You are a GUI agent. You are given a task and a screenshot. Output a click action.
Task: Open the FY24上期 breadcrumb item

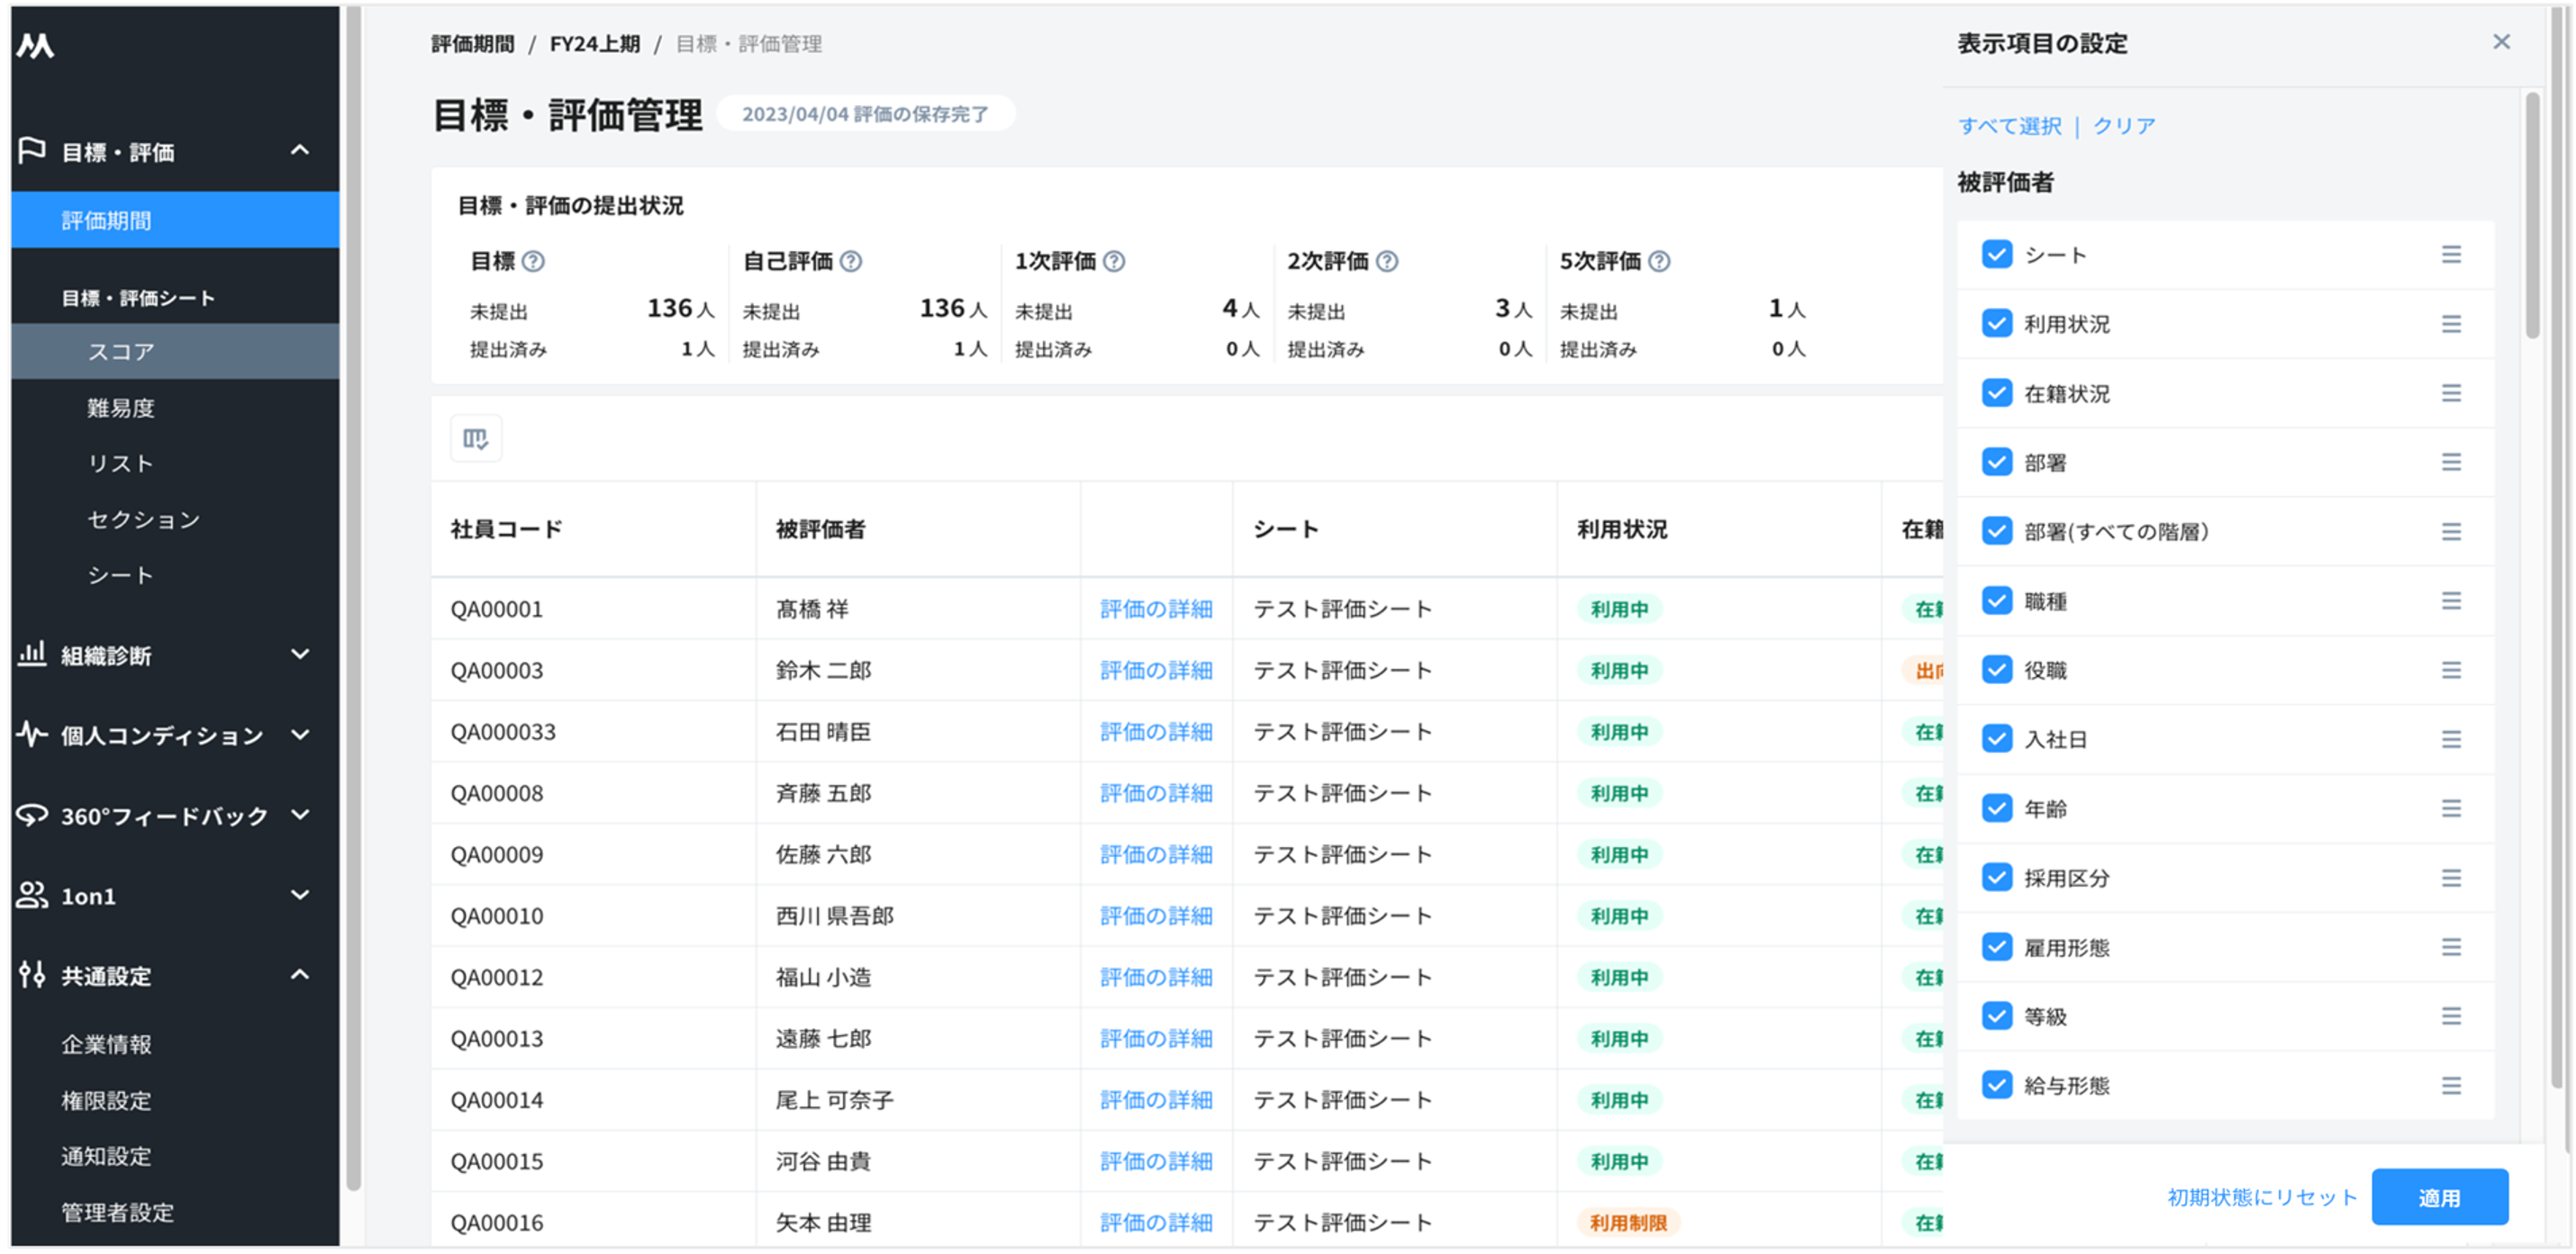point(597,44)
